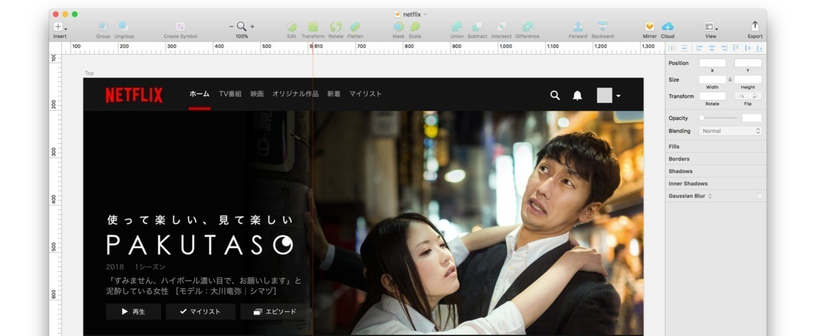
Task: Select the オリジナル作品 nav item
Action: pyautogui.click(x=295, y=94)
